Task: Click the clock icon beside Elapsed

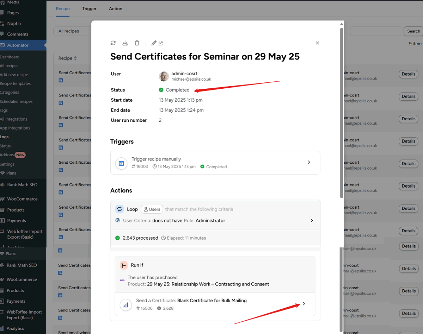Action: 164,238
